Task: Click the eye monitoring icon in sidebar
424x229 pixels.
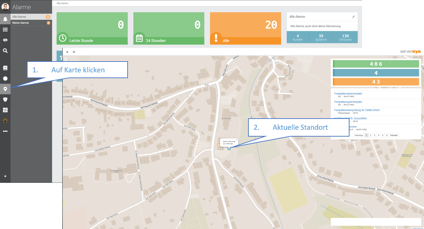Action: 5,40
